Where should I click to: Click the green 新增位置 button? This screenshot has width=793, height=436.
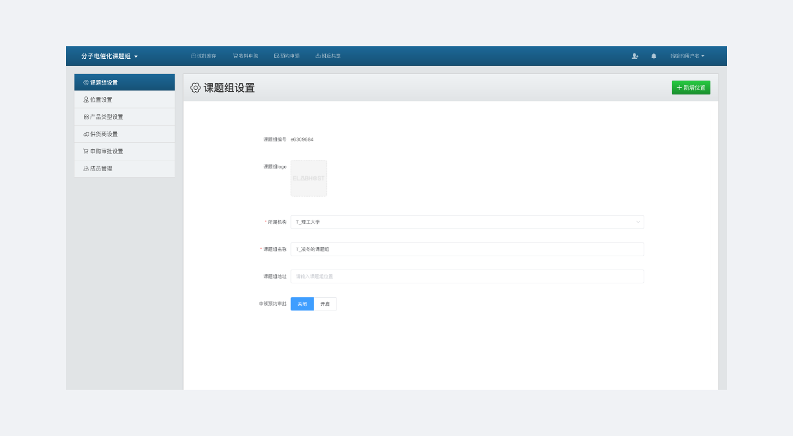[691, 88]
